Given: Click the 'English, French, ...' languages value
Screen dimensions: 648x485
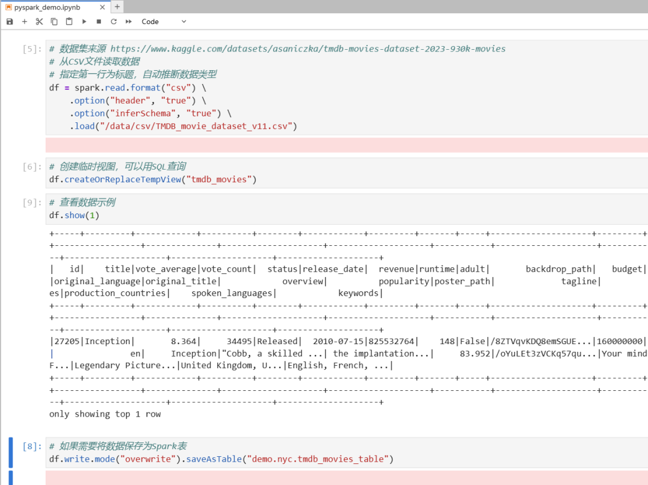Looking at the screenshot, I should (x=338, y=365).
